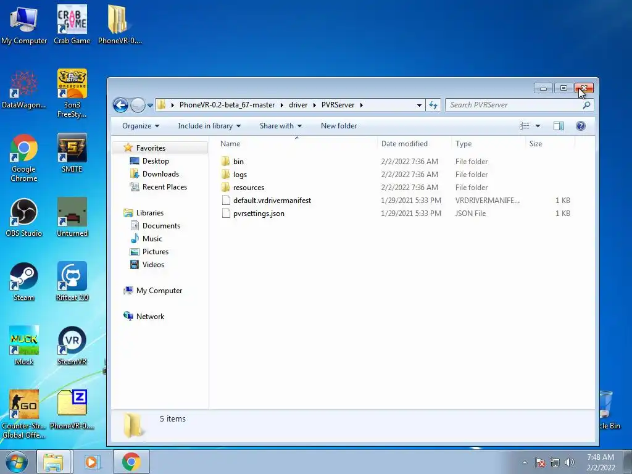Change your view icon button
632x474 pixels.
point(525,126)
